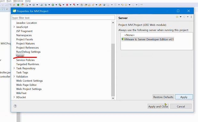Select Web Project Settings in tree
Screen dimensions: 198x122
(29, 89)
